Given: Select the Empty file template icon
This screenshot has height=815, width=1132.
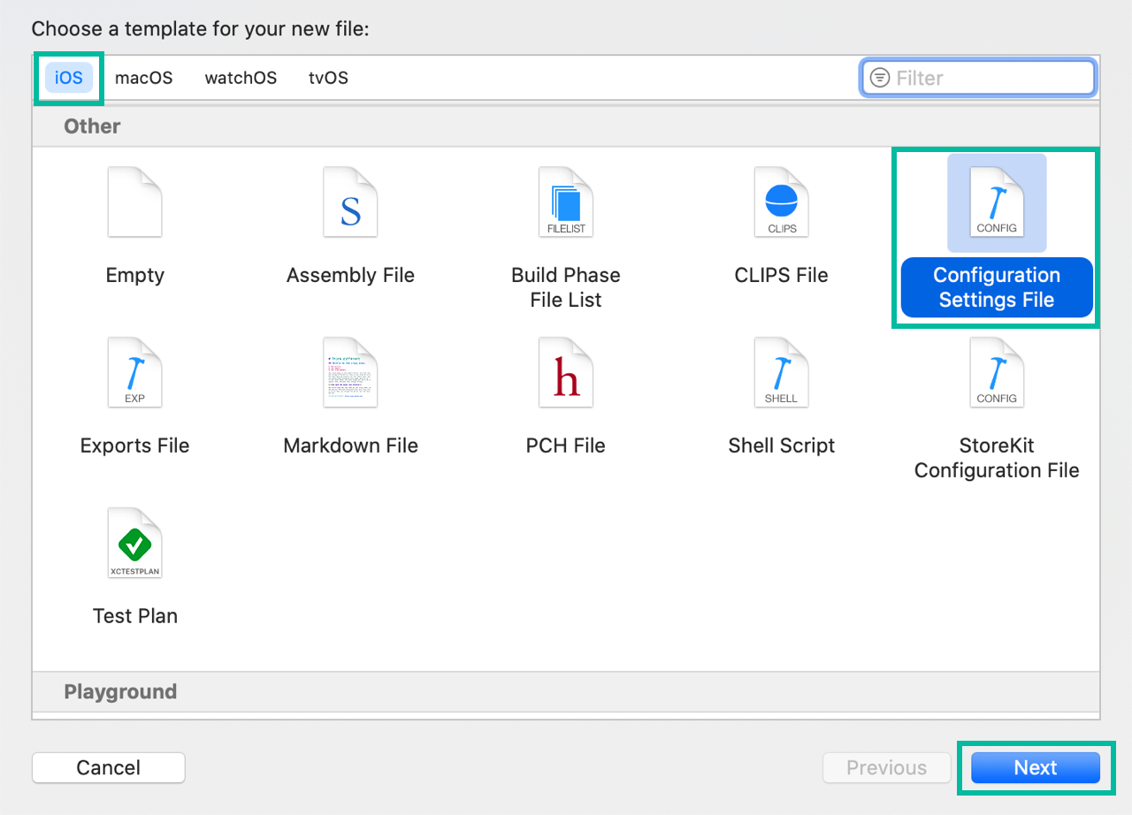Looking at the screenshot, I should (134, 202).
